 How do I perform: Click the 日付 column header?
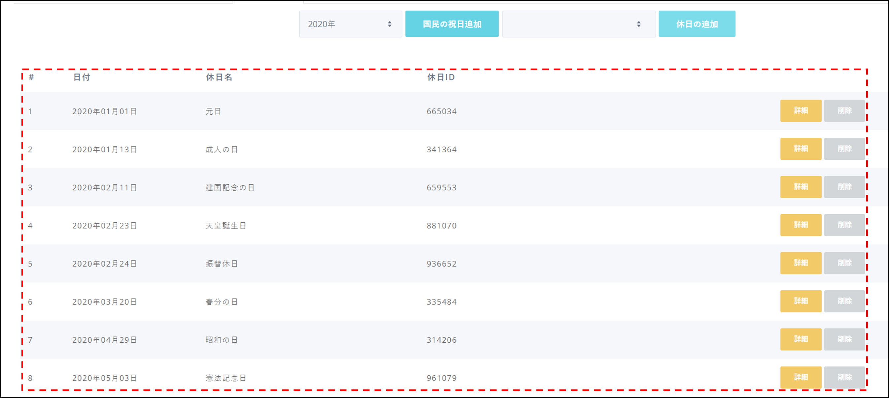pyautogui.click(x=82, y=77)
